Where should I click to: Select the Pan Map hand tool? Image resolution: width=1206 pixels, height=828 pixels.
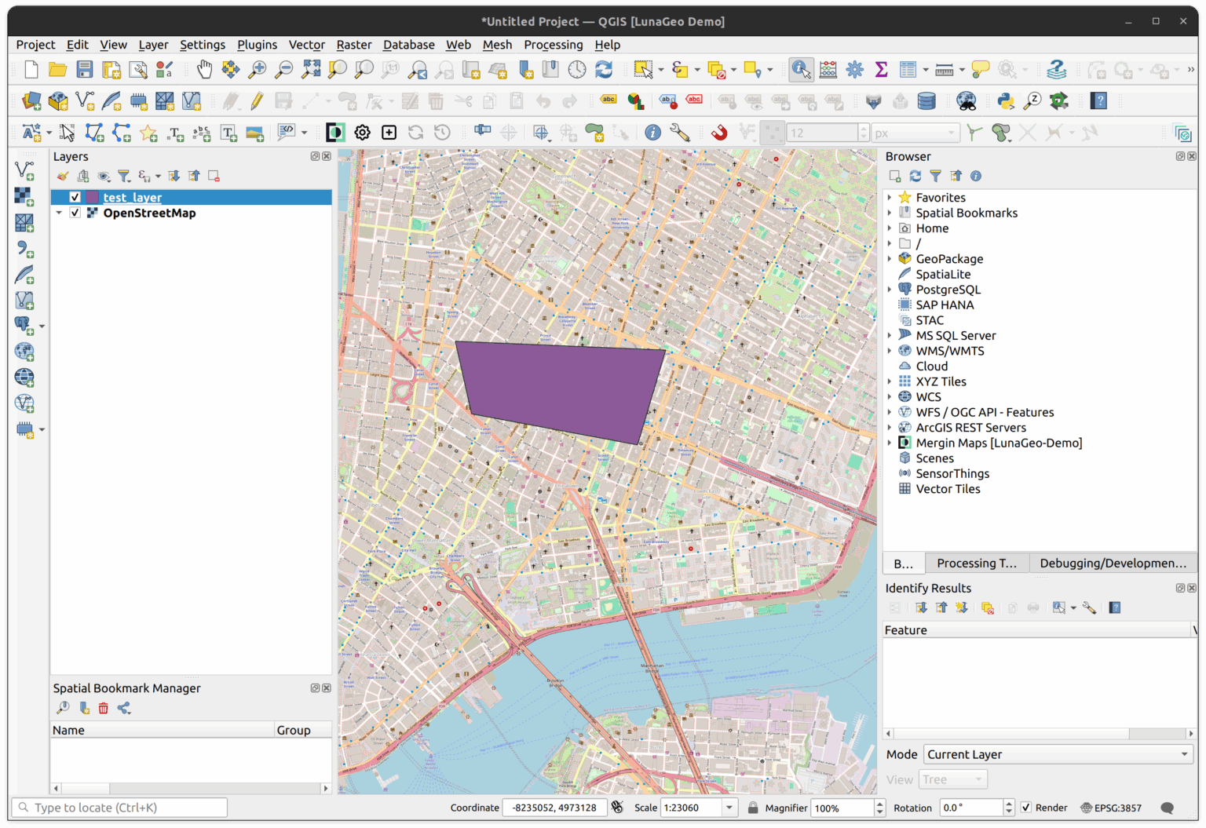coord(204,70)
